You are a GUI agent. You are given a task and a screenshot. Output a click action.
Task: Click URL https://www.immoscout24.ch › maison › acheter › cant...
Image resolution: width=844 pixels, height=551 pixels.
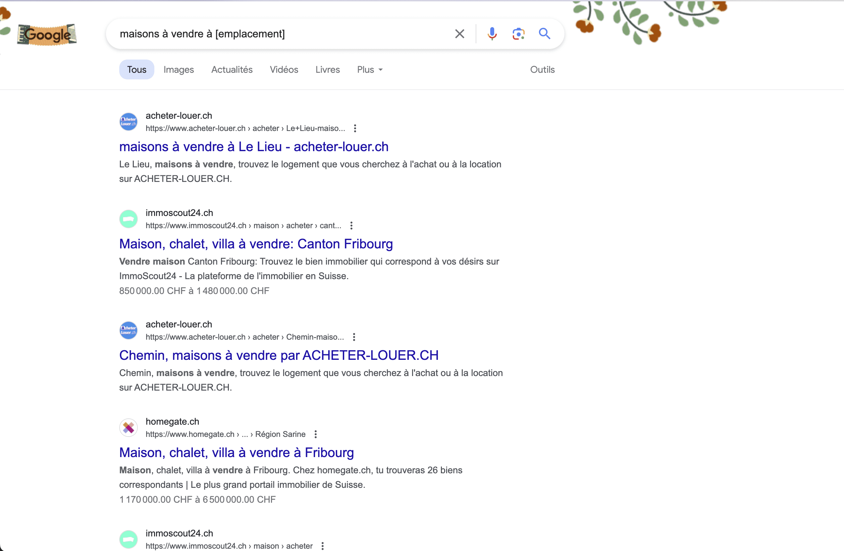tap(243, 226)
